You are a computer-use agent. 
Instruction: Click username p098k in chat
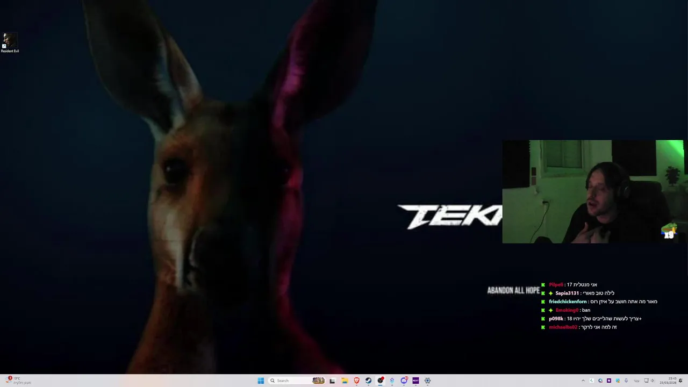click(556, 319)
